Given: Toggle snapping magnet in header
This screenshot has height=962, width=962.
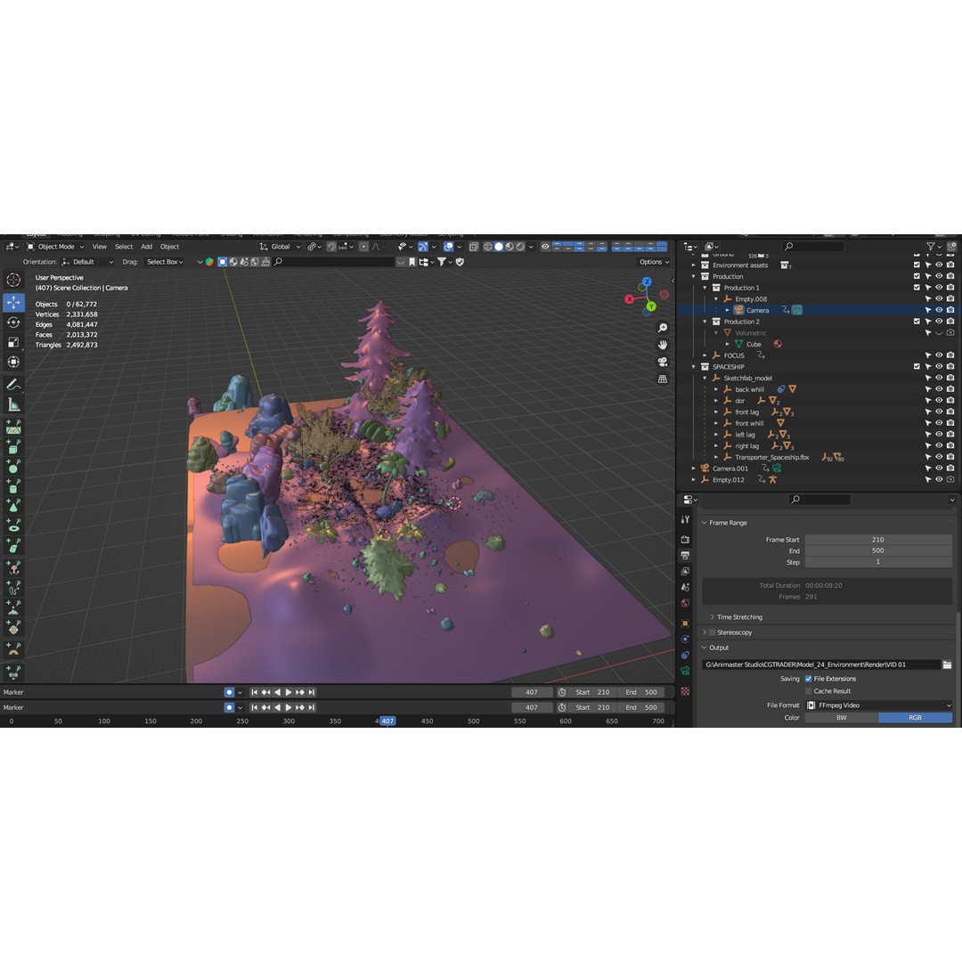Looking at the screenshot, I should pyautogui.click(x=331, y=247).
